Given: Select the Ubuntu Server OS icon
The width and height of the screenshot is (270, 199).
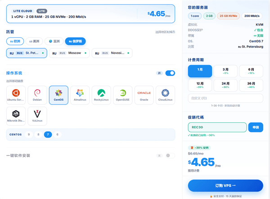Looking at the screenshot, I should pos(16,95).
